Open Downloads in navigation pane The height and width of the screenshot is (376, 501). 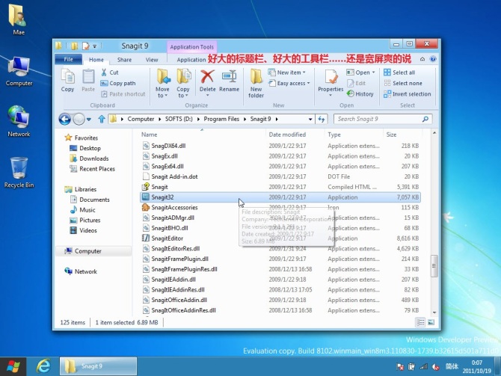89,158
